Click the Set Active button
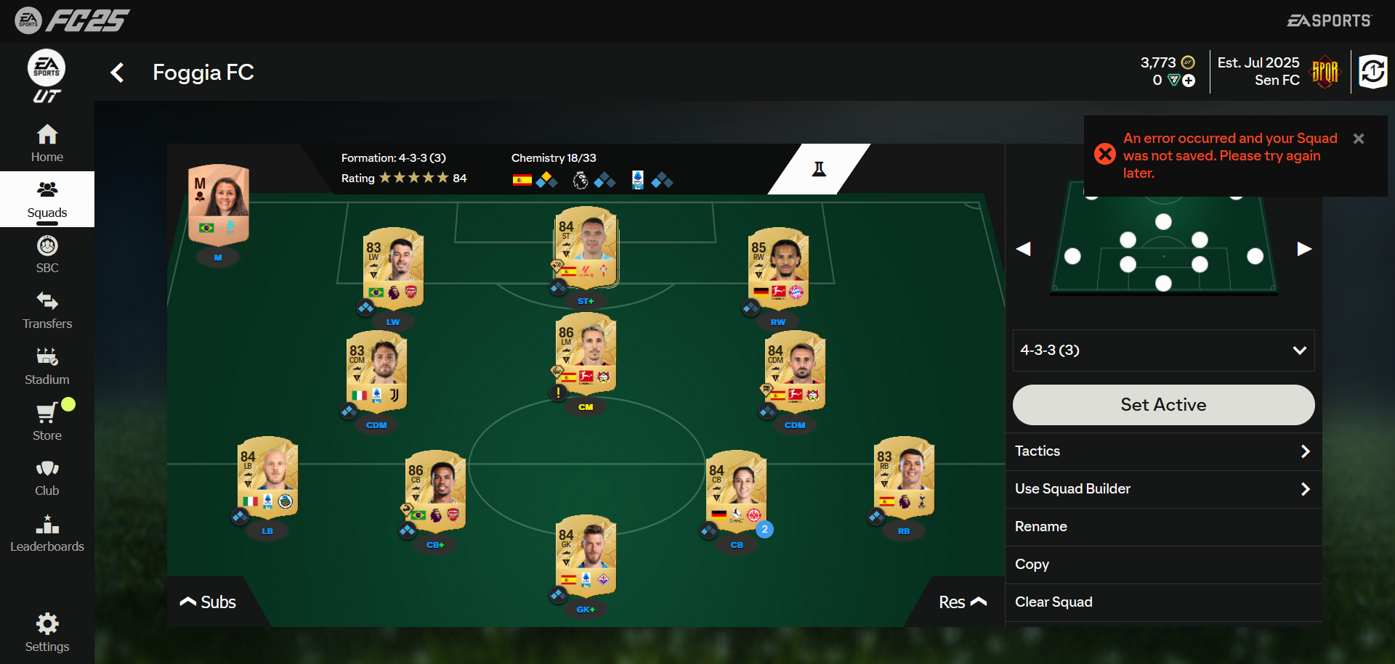The image size is (1395, 664). tap(1163, 405)
